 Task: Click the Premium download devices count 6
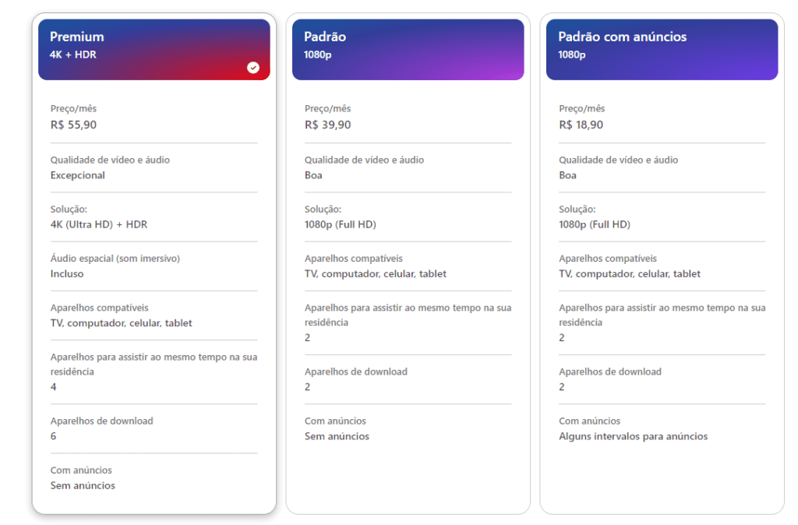coord(54,436)
